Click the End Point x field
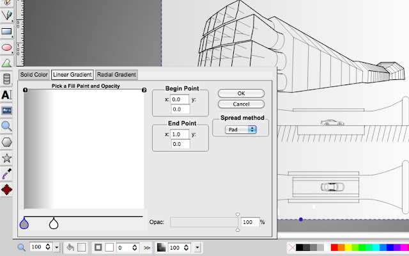The height and width of the screenshot is (256, 409). (180, 134)
